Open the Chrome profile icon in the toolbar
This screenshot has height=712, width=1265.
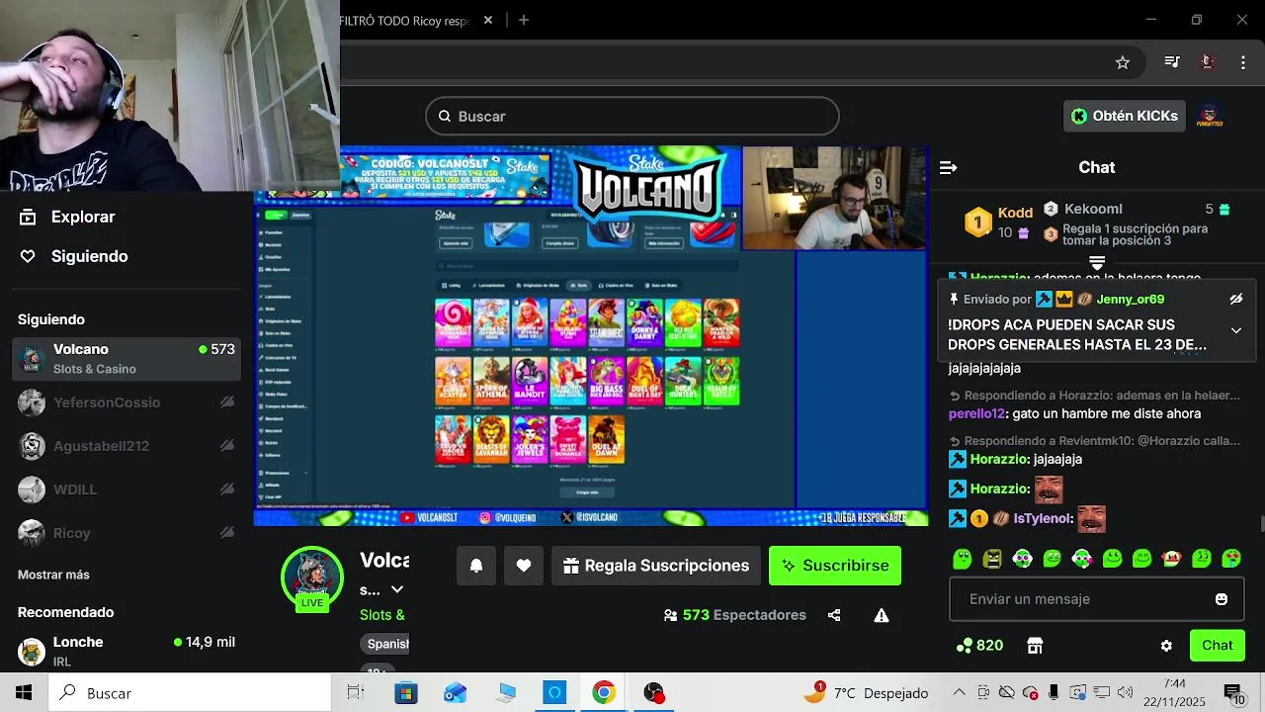click(x=1207, y=62)
